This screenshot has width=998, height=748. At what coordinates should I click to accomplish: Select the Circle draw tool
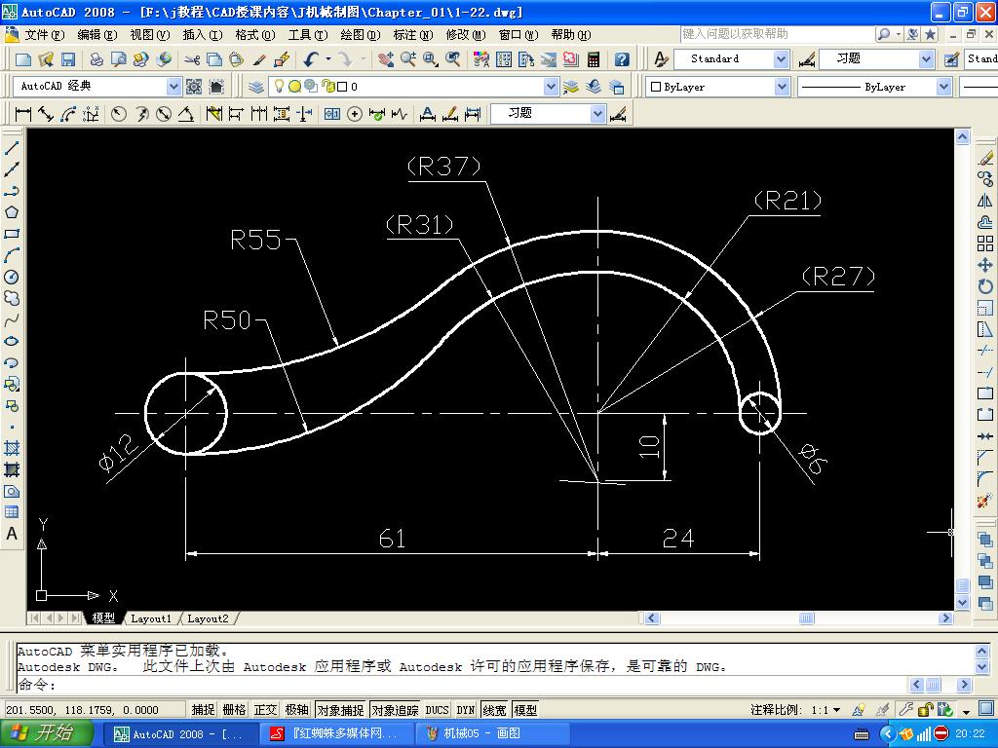(x=12, y=277)
